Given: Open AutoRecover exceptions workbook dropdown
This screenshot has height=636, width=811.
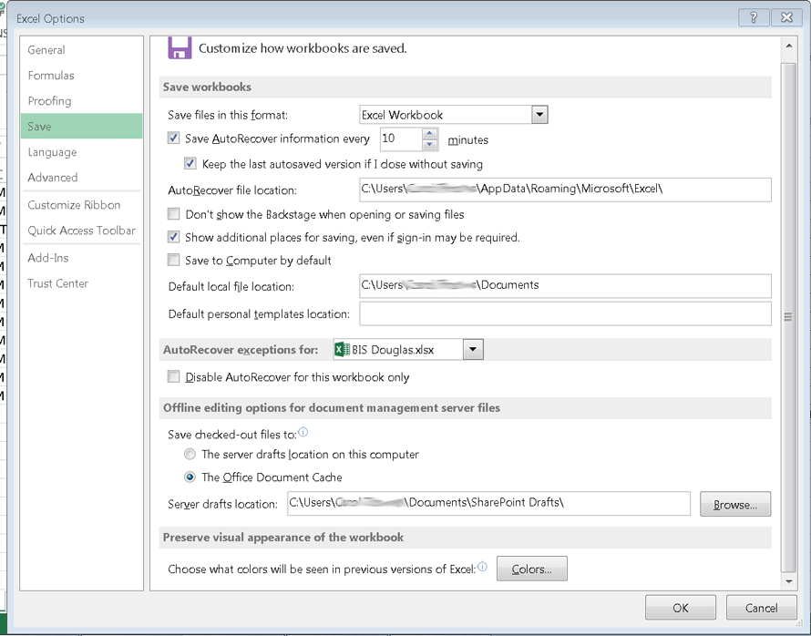Looking at the screenshot, I should [x=473, y=350].
